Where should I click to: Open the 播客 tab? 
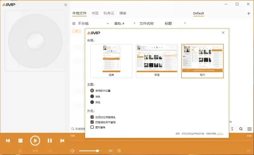click(x=123, y=13)
